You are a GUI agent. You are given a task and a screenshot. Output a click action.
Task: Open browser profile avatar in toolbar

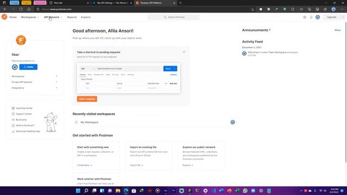[x=333, y=9]
